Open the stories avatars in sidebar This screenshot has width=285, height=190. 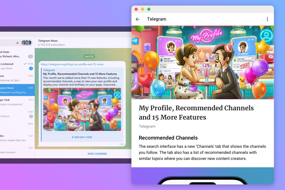pos(26,43)
